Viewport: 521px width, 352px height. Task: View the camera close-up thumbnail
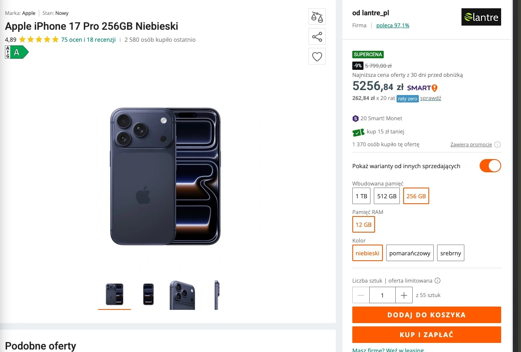tap(182, 295)
